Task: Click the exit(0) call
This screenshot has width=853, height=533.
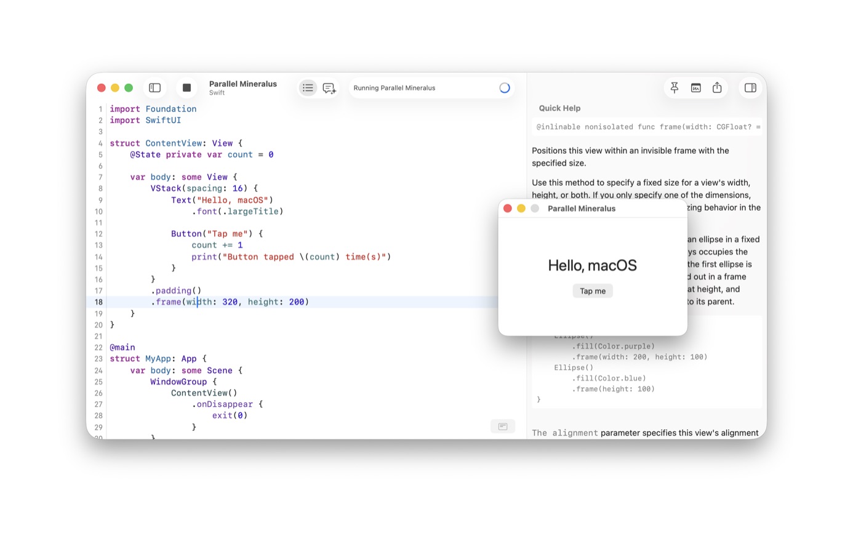Action: (230, 415)
